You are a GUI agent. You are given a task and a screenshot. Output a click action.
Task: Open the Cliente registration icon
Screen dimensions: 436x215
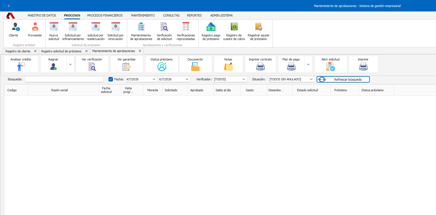pos(13,30)
